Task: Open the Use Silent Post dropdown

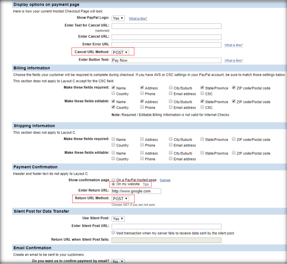Action: pyautogui.click(x=118, y=219)
